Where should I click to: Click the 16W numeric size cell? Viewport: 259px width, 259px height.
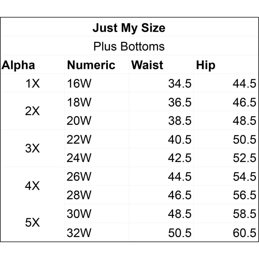97,83
